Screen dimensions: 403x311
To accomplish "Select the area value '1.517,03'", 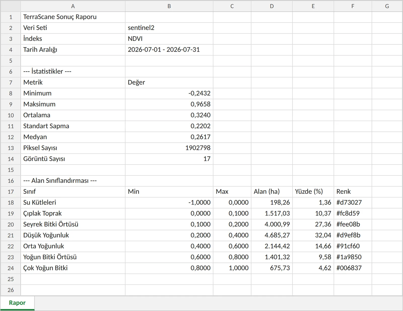I will (x=272, y=214).
